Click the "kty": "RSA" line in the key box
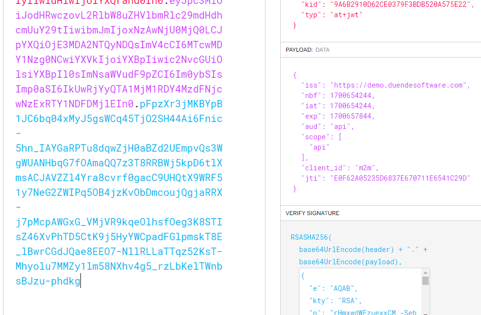481x315 pixels. (335, 301)
